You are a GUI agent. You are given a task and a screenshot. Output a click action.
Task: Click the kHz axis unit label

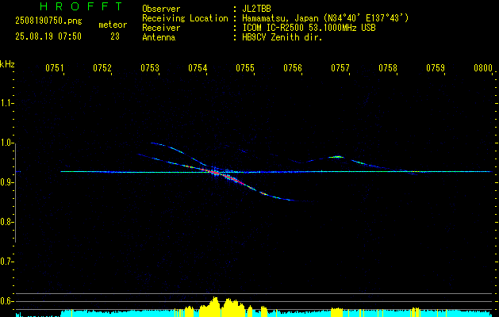[7, 64]
